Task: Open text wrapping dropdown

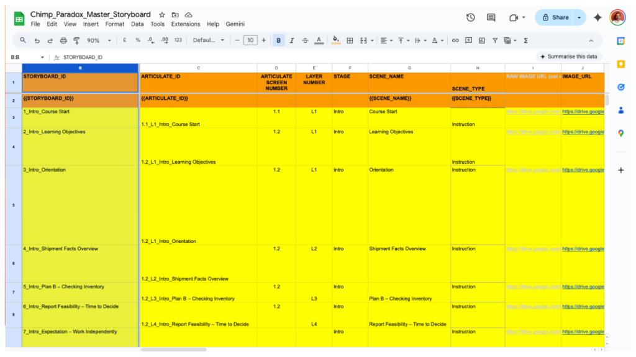Action: pos(420,40)
